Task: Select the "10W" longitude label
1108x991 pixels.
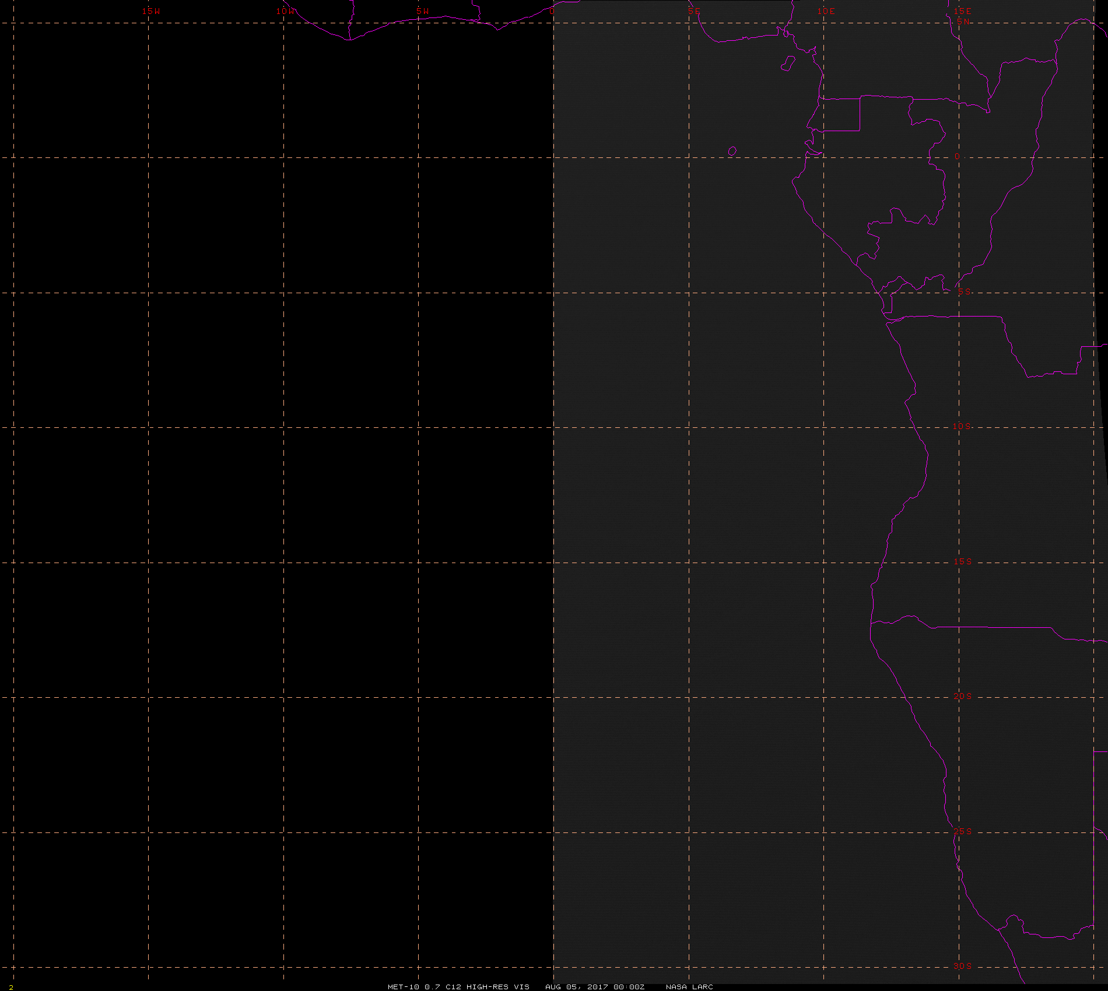Action: (x=286, y=11)
